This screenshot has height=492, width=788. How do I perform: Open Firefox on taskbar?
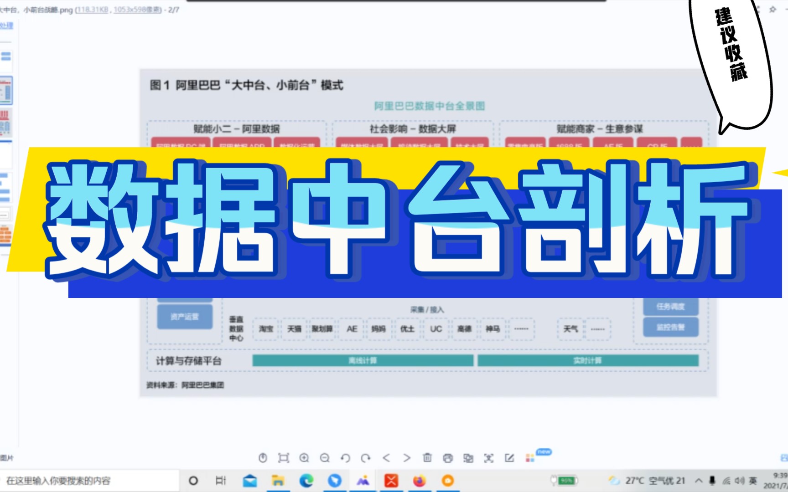click(x=419, y=481)
